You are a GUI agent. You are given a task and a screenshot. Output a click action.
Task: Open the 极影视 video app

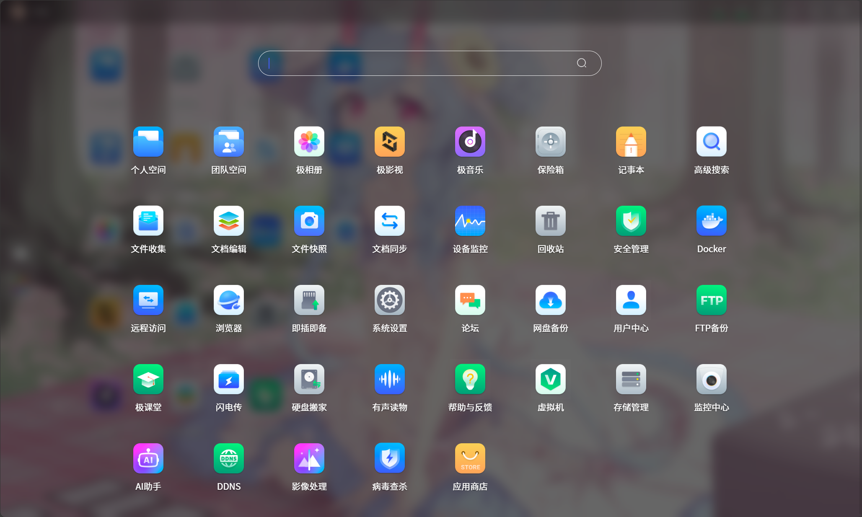pyautogui.click(x=389, y=142)
